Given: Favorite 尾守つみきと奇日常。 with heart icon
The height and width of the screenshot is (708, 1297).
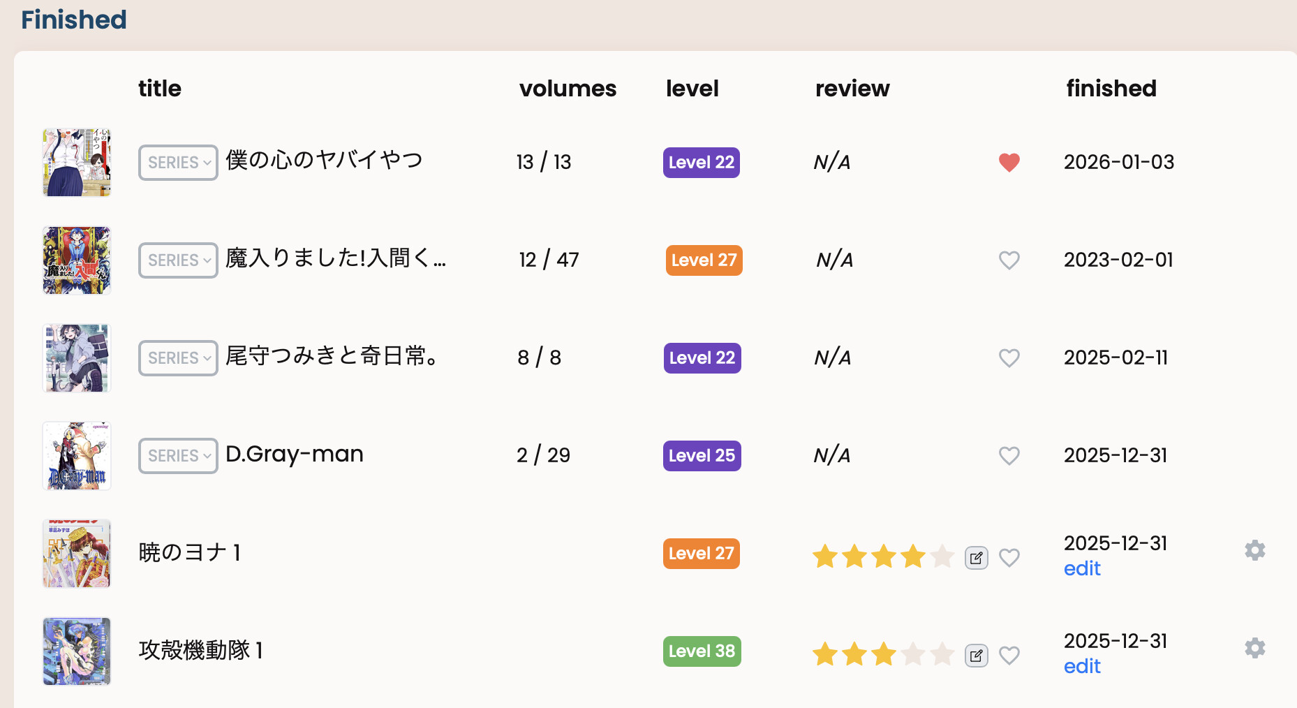Looking at the screenshot, I should (x=1009, y=358).
